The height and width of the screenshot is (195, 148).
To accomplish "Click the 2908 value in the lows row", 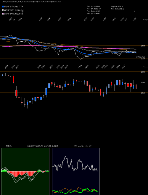I will (x=7, y=67).
